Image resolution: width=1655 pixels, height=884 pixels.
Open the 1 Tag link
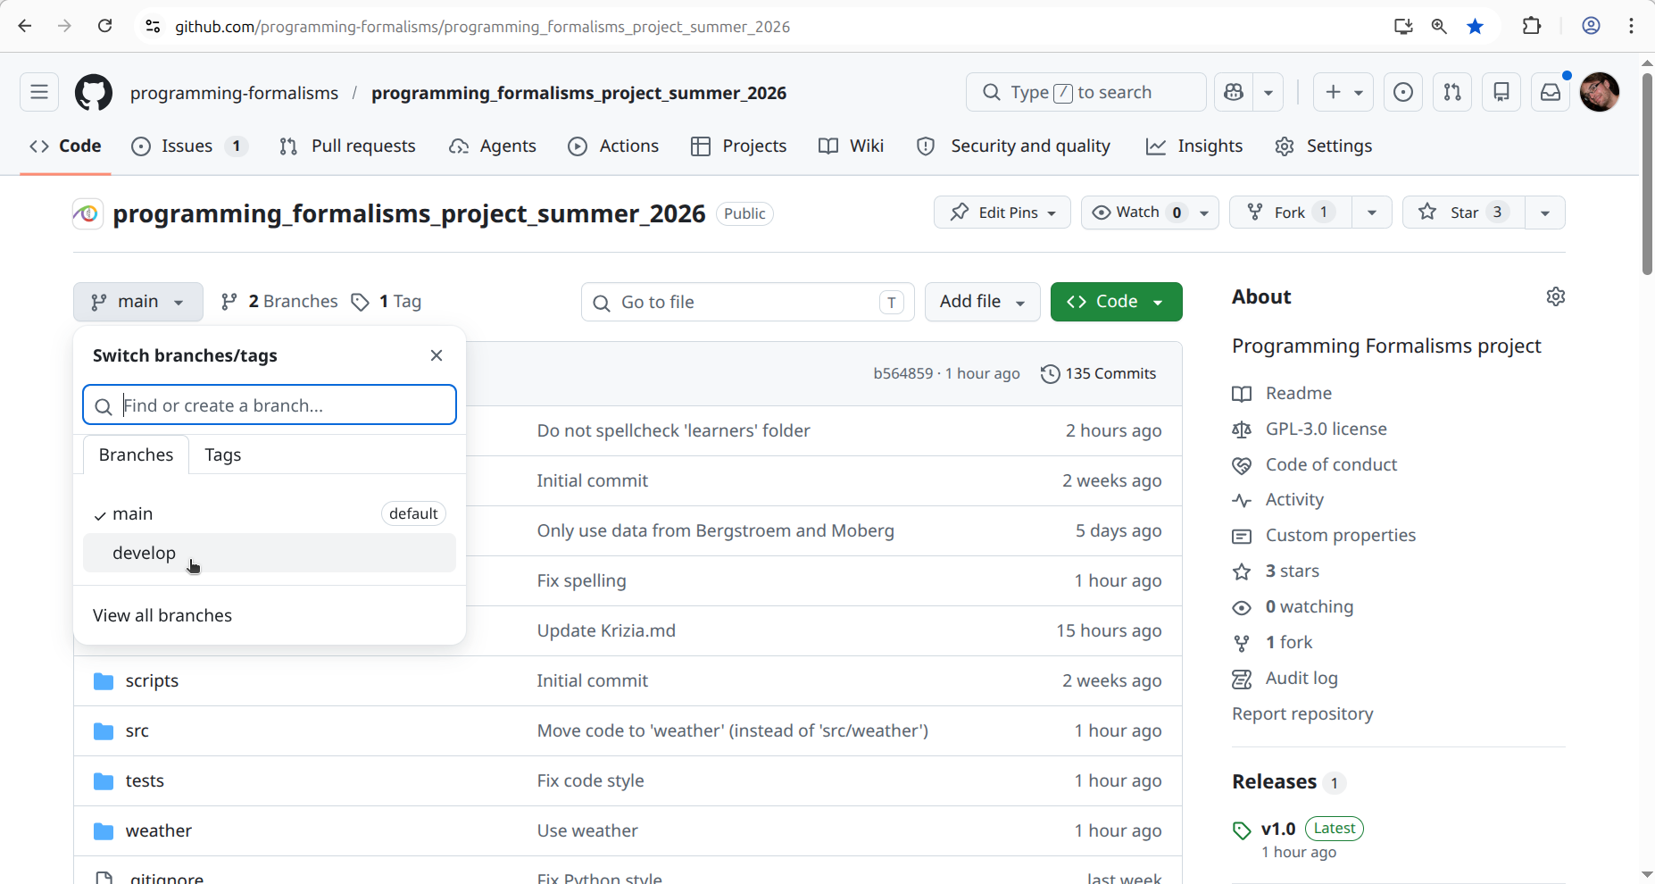click(386, 302)
